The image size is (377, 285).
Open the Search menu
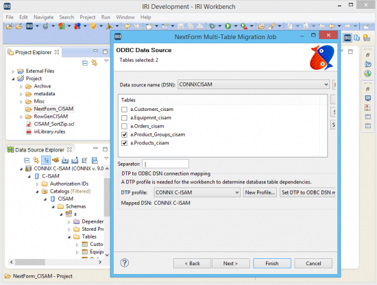[x=66, y=17]
